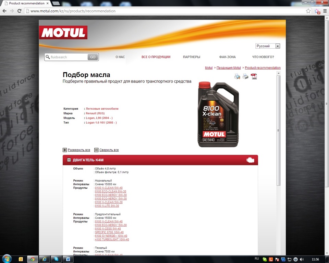Click the taskbar clock 11:56
This screenshot has height=263, width=329.
coord(315,260)
